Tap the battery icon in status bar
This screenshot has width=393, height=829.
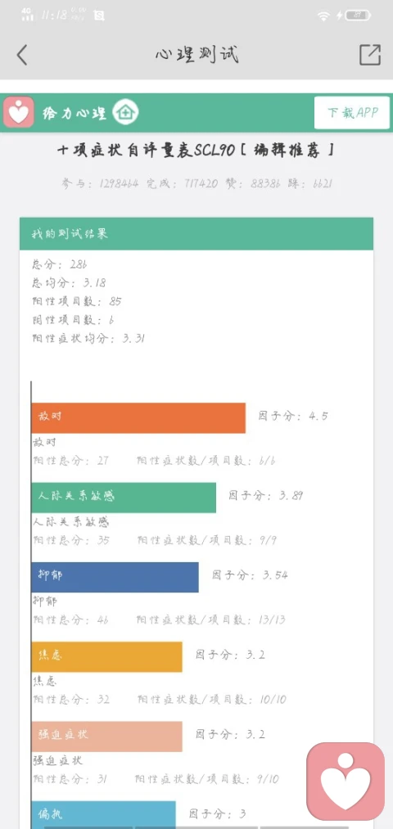click(x=358, y=16)
